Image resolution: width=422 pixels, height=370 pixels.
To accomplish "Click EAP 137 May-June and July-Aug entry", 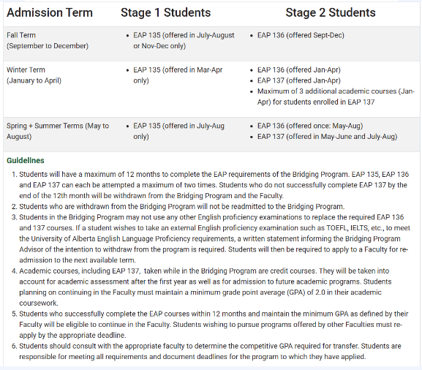I will pos(327,137).
